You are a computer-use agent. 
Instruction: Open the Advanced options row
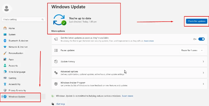(129, 73)
